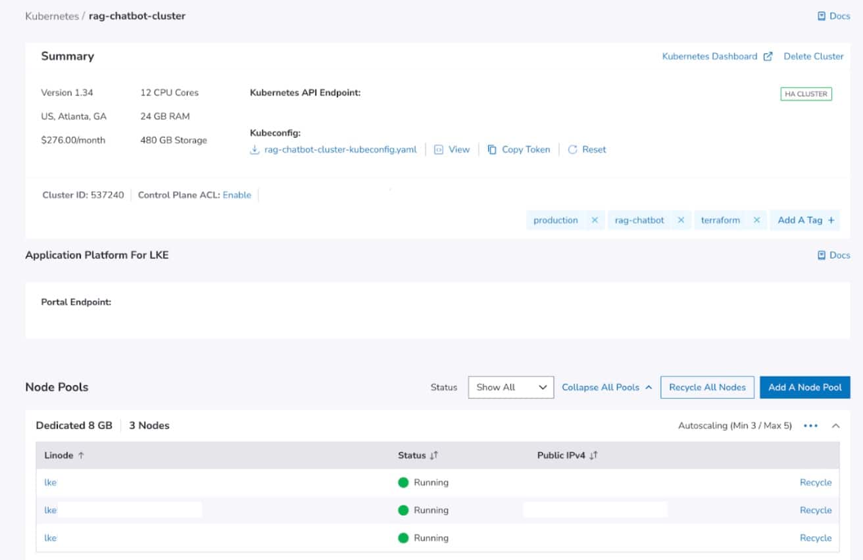
Task: Open the Status Show All dropdown
Action: pyautogui.click(x=511, y=387)
